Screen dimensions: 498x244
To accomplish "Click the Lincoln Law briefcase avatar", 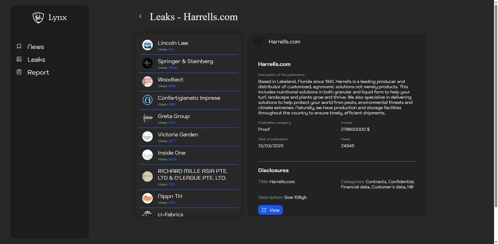I will coord(148,45).
